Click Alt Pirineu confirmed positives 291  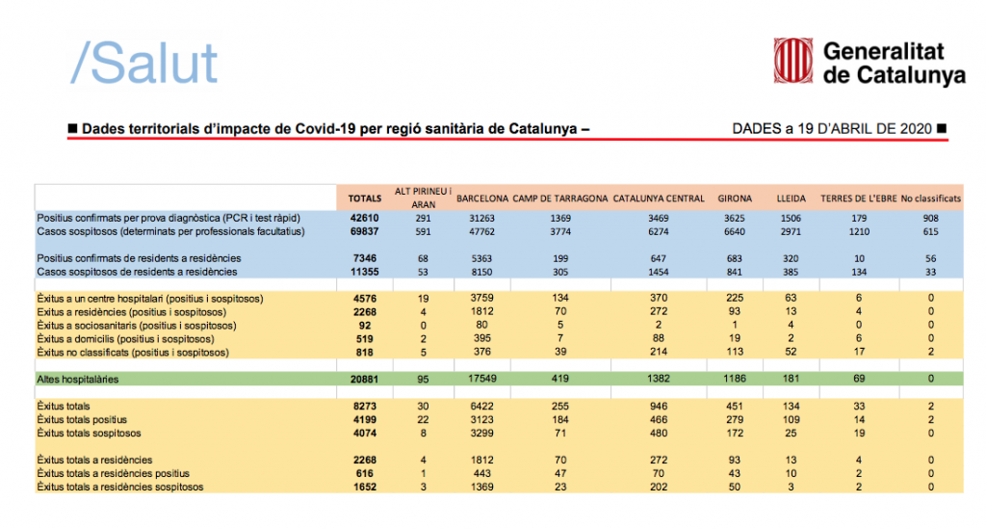tap(424, 219)
